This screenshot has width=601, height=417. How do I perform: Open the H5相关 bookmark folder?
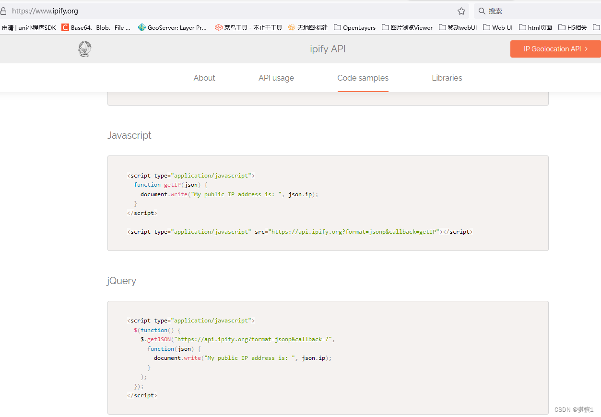tap(573, 28)
